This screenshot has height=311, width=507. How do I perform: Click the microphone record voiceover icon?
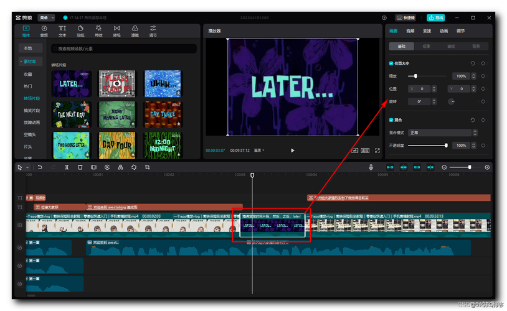[x=371, y=167]
